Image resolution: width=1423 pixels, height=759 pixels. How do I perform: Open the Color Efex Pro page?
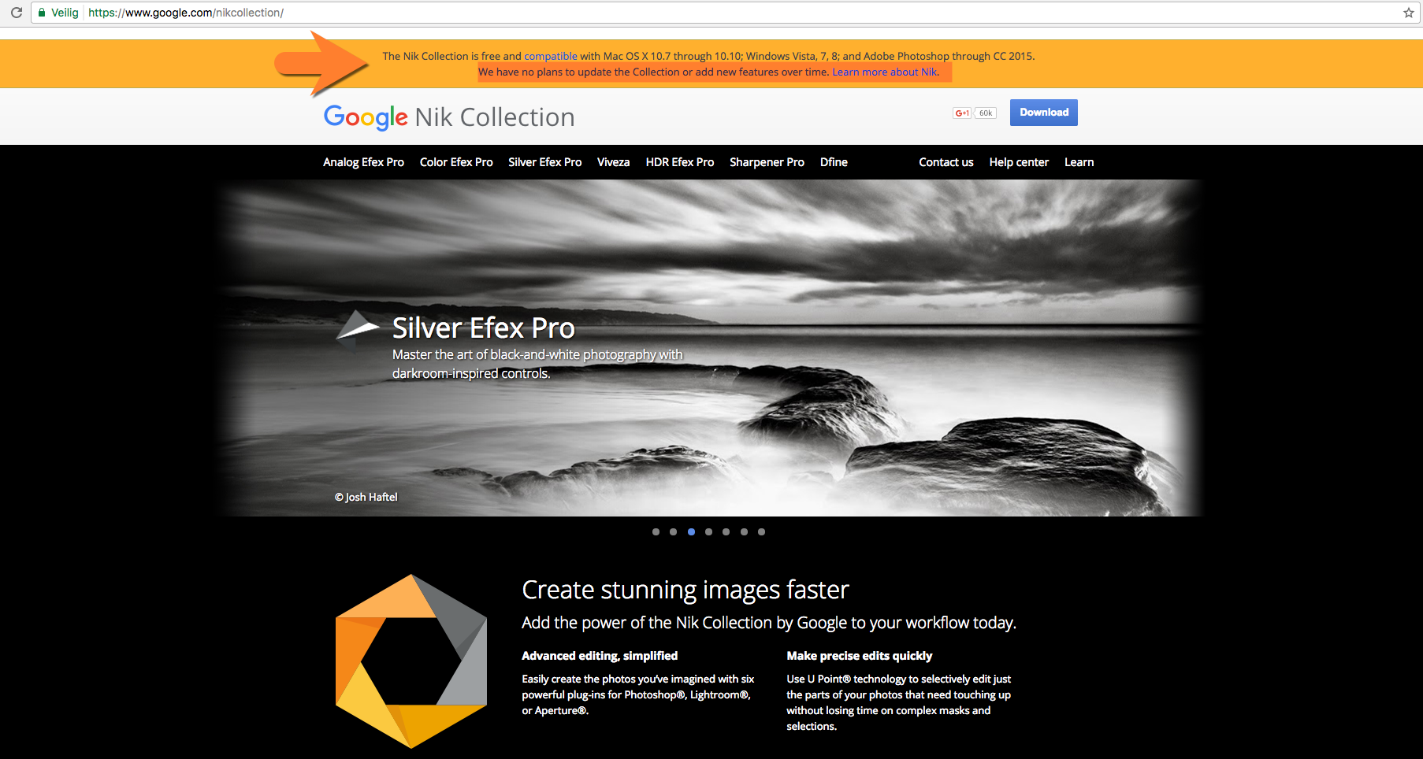(456, 162)
